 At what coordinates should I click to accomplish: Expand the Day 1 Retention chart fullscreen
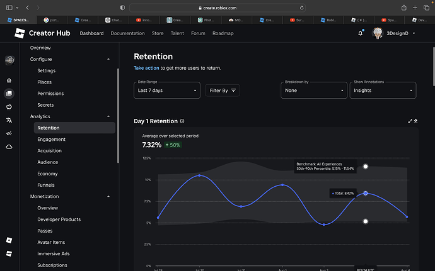point(410,121)
